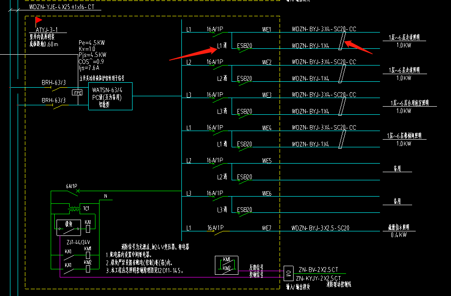The image size is (451, 296).
Task: Select the L1消 label under WE1
Action: point(222,45)
